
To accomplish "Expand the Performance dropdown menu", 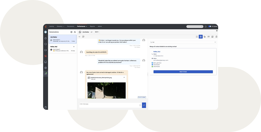I will [82, 26].
